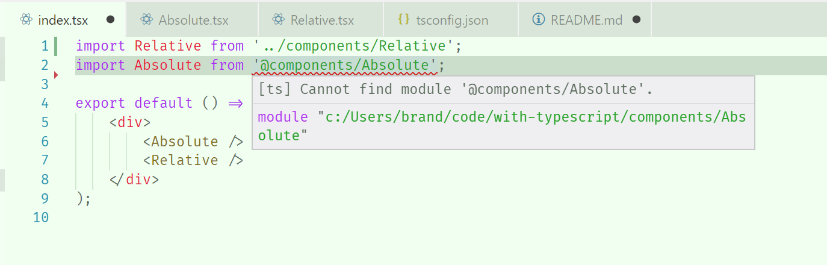Click the module path in hover tooltip
This screenshot has height=265, width=827.
503,126
